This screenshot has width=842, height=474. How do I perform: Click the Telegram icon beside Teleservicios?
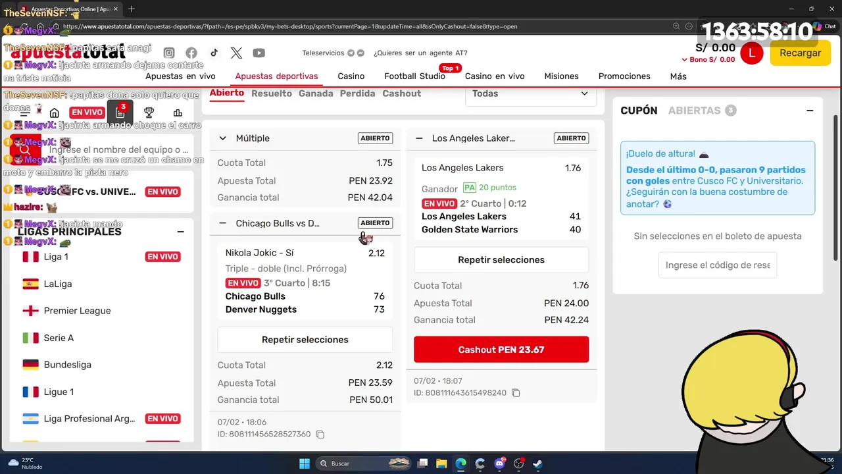[x=351, y=53]
